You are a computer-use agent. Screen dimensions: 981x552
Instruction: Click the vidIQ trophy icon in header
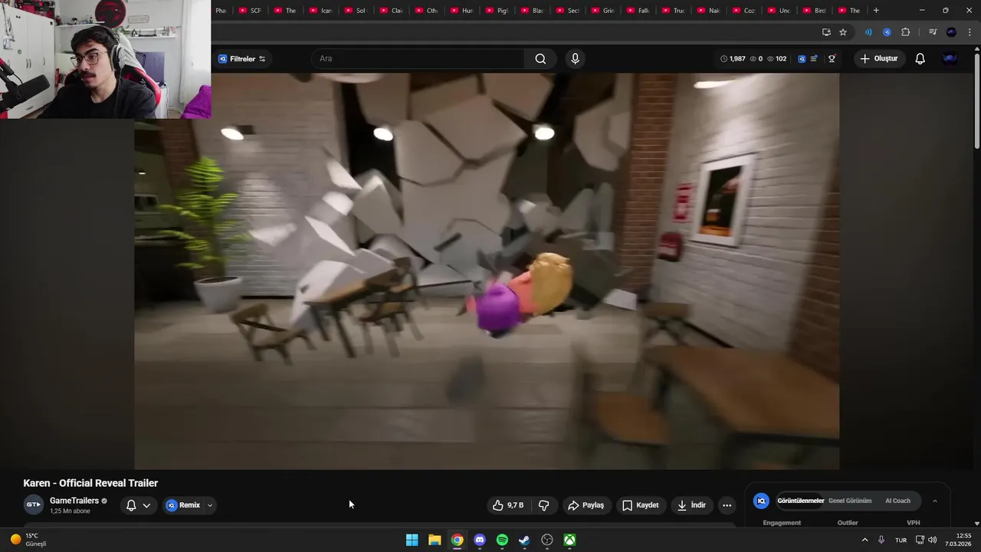pyautogui.click(x=832, y=59)
